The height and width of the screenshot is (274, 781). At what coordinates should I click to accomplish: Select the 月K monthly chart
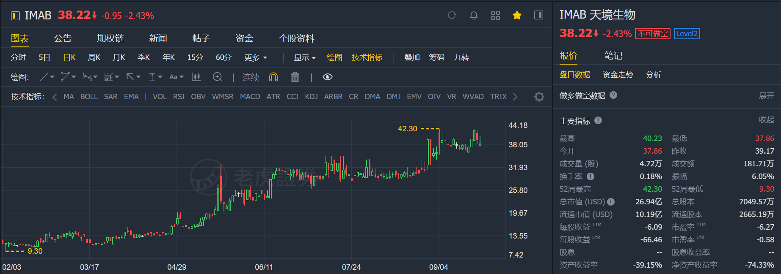tap(119, 57)
